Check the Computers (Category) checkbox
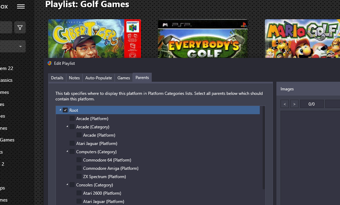The height and width of the screenshot is (205, 340). [72, 152]
